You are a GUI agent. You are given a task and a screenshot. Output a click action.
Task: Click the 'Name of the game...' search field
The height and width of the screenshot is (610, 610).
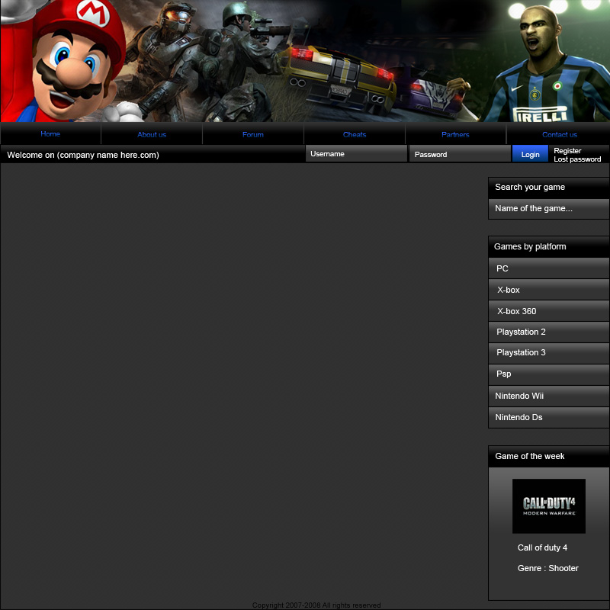548,209
